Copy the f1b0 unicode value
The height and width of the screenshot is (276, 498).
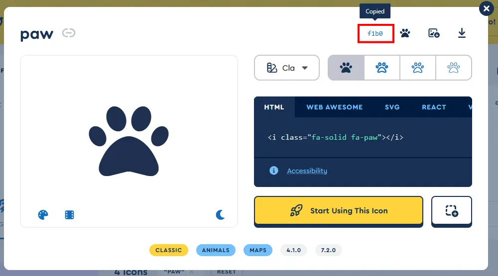click(375, 34)
